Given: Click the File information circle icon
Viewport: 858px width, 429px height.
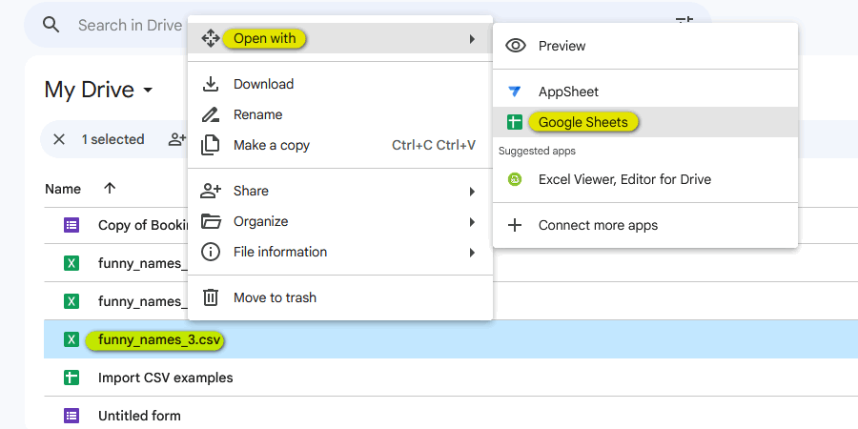Looking at the screenshot, I should [x=210, y=253].
